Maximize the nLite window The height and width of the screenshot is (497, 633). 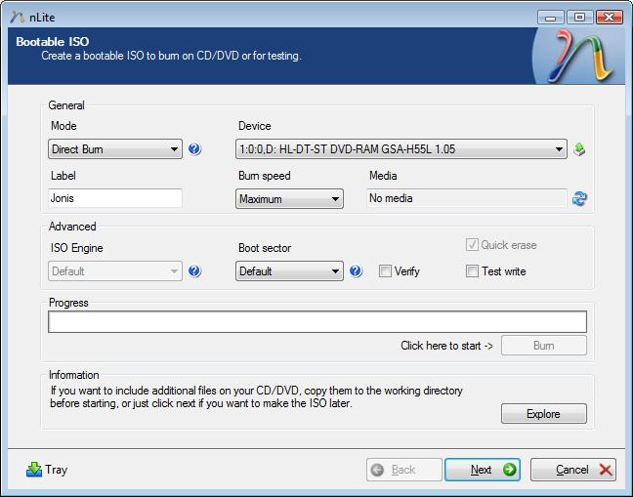[x=579, y=18]
